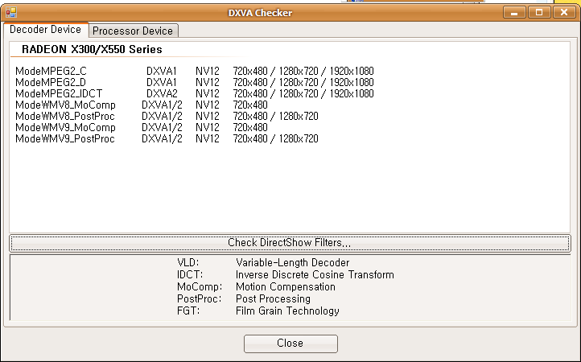Click the ModeMPEG2_IDCT entry
This screenshot has height=362, width=581.
click(195, 94)
